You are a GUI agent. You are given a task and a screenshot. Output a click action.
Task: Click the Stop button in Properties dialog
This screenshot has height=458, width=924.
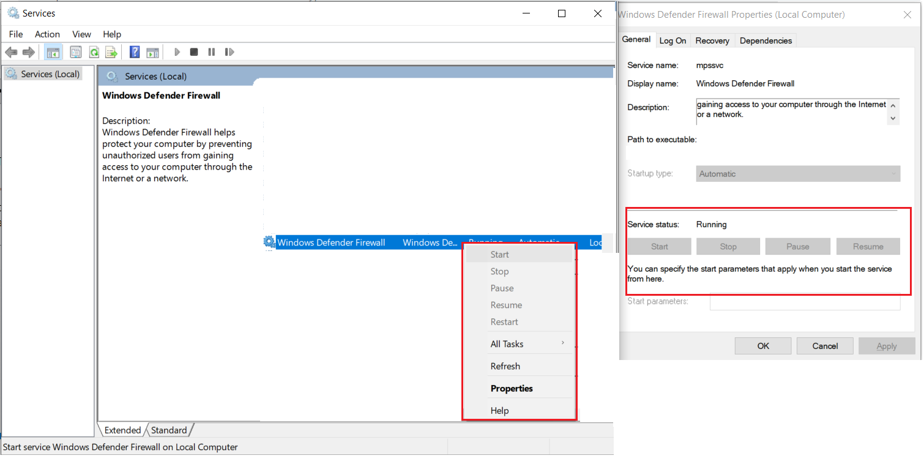click(728, 247)
